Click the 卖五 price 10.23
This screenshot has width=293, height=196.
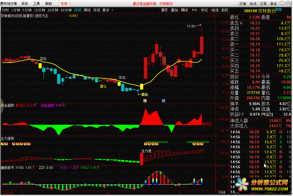[x=255, y=23]
